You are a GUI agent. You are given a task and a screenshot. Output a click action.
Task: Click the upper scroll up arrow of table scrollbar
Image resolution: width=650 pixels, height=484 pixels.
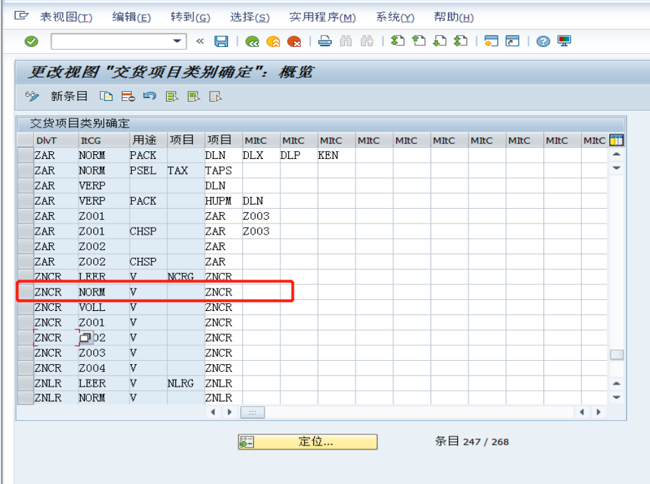click(x=616, y=154)
